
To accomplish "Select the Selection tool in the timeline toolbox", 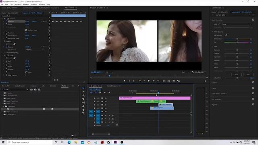I will [x=83, y=88].
